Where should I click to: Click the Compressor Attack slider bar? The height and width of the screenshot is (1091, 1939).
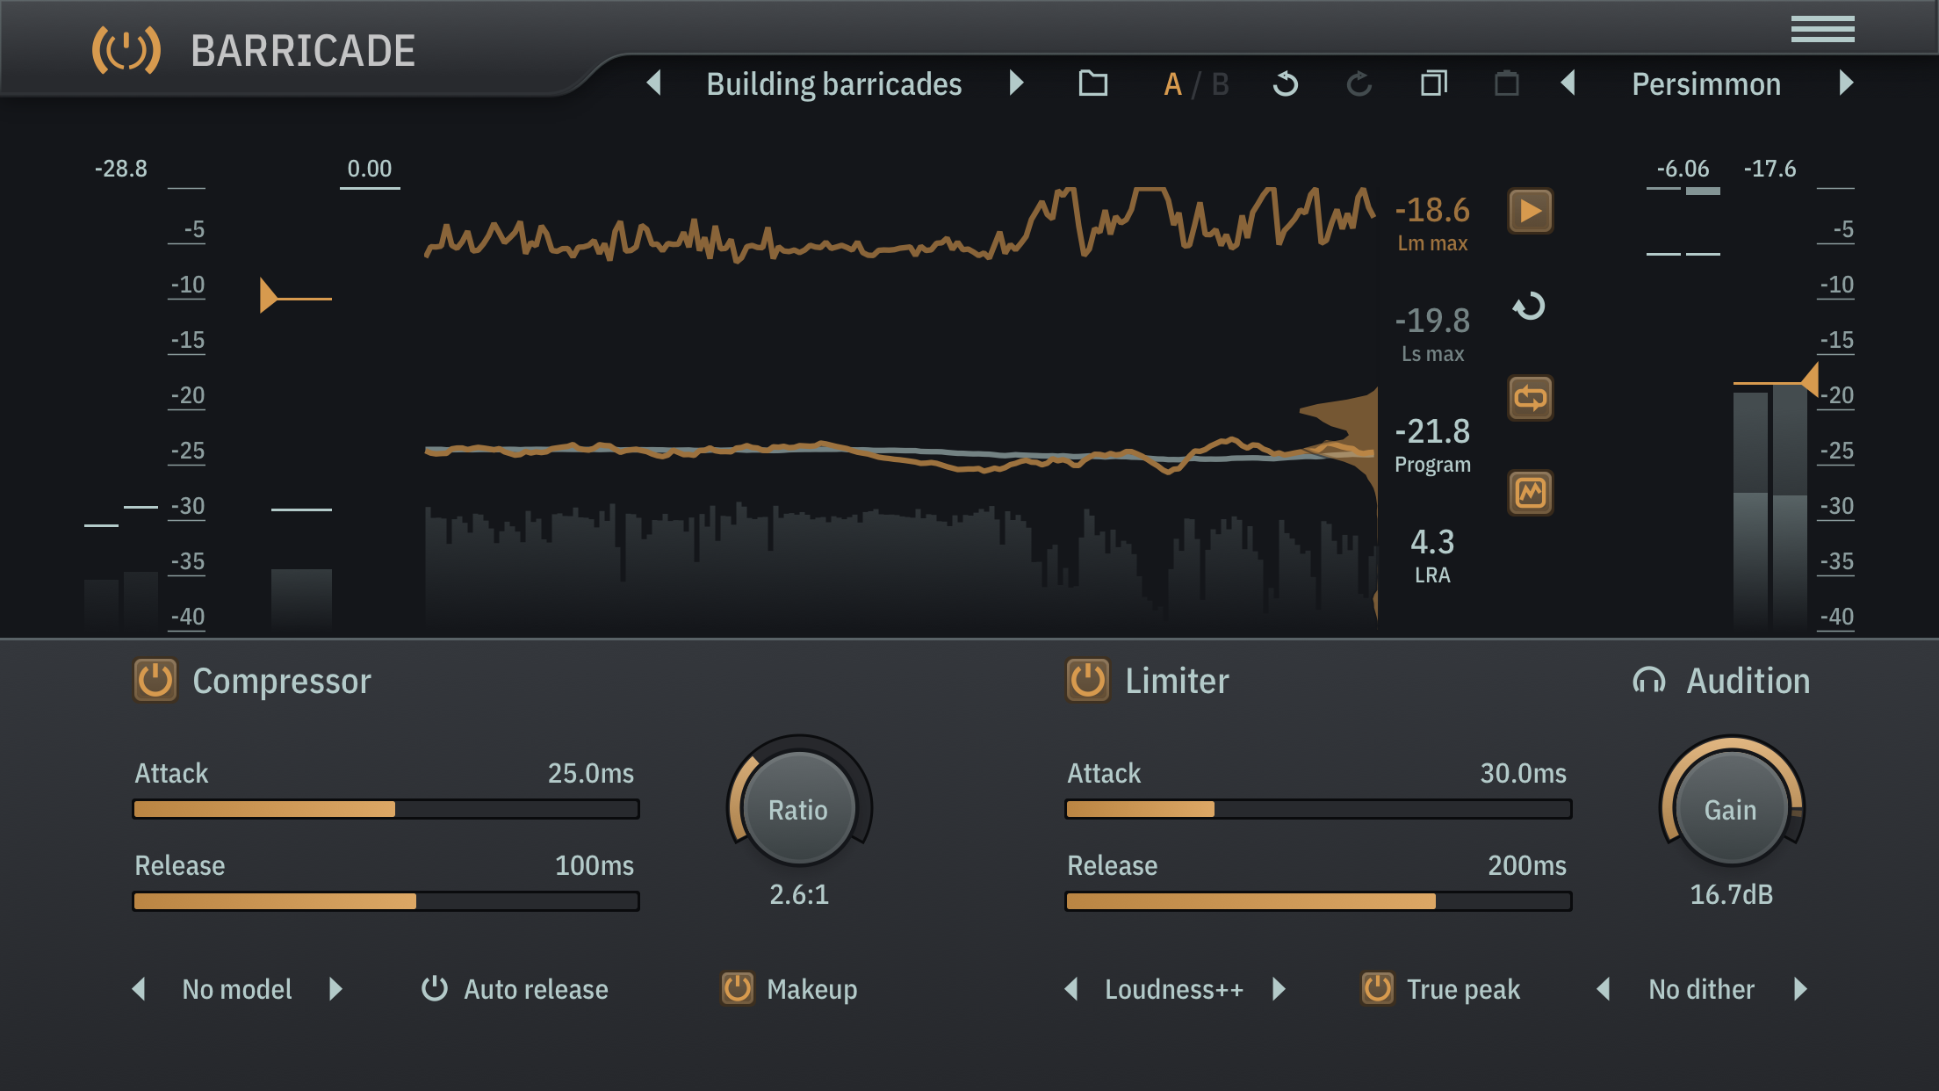point(386,809)
